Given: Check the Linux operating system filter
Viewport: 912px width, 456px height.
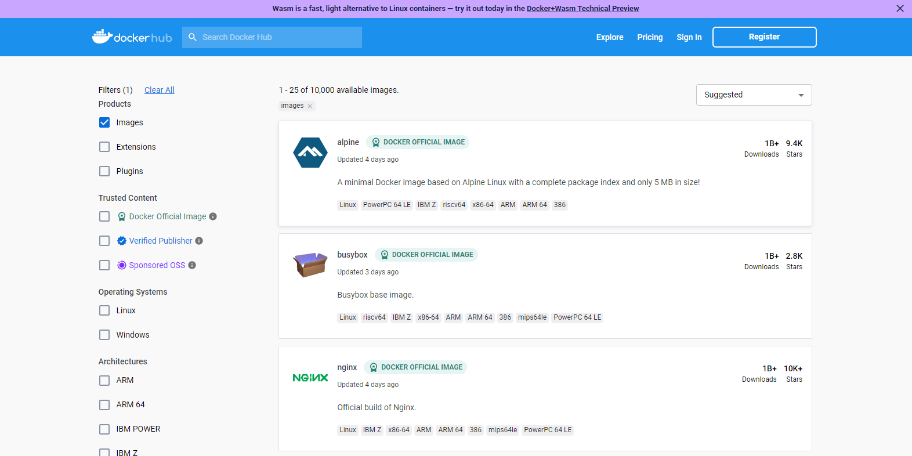Looking at the screenshot, I should tap(104, 310).
